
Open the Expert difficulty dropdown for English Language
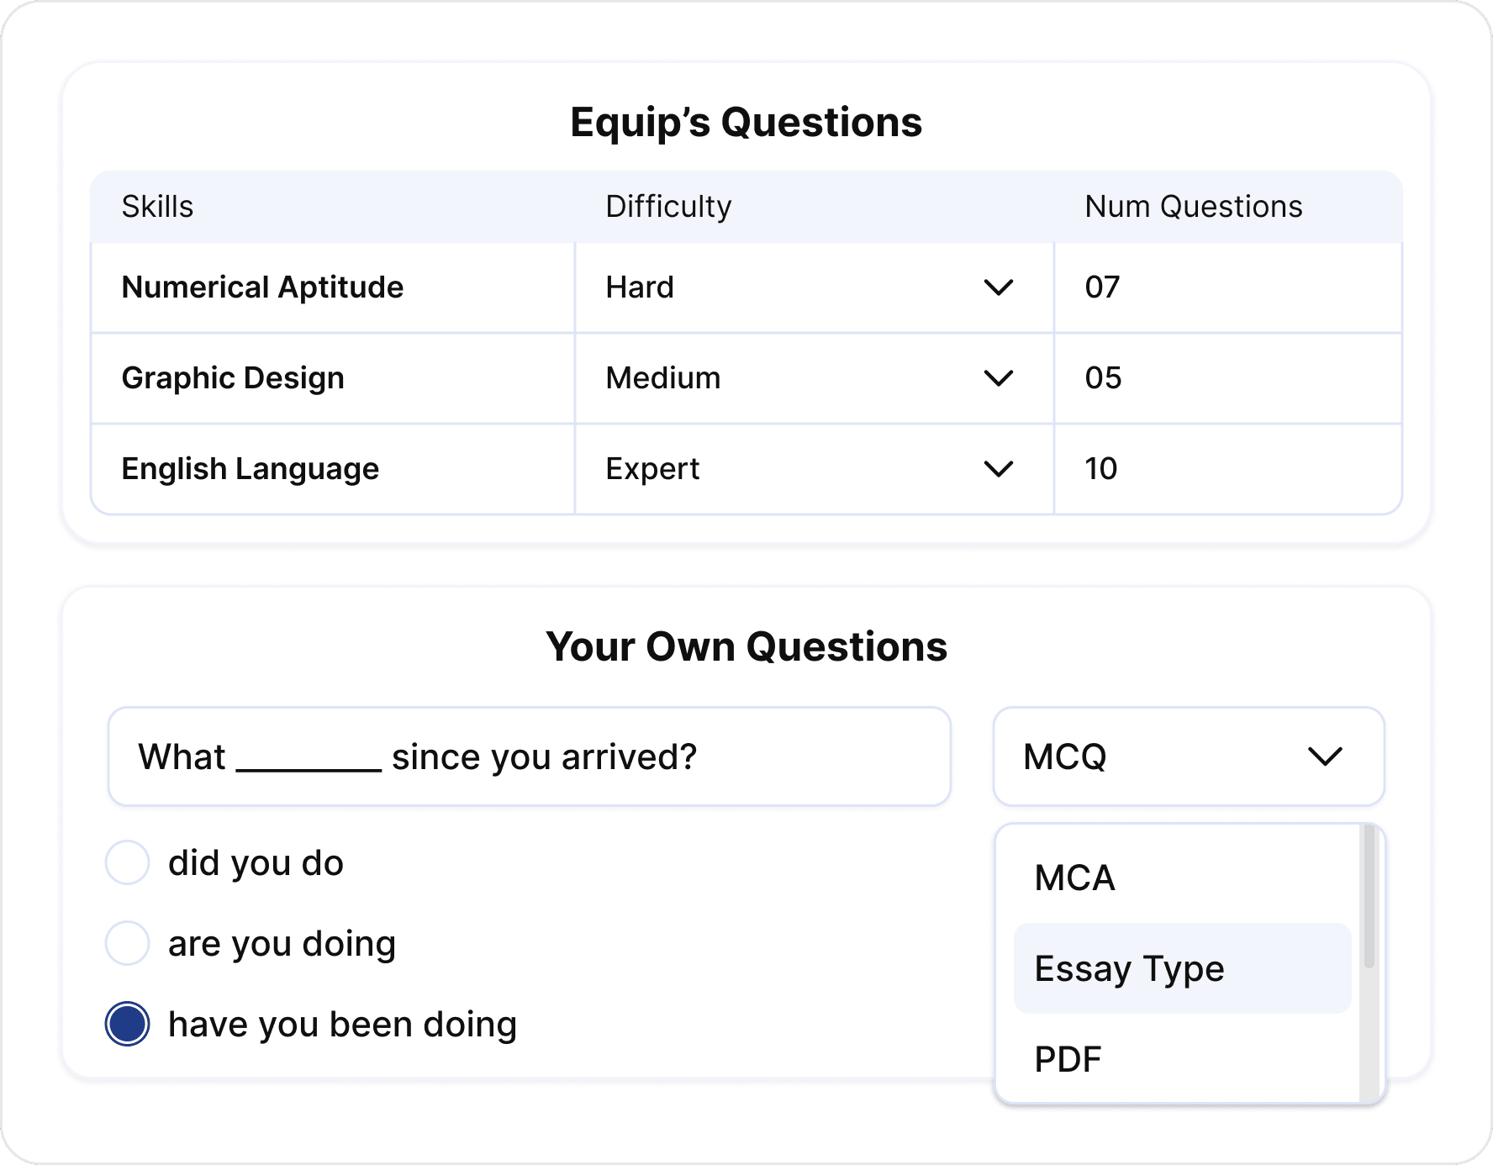click(1000, 469)
